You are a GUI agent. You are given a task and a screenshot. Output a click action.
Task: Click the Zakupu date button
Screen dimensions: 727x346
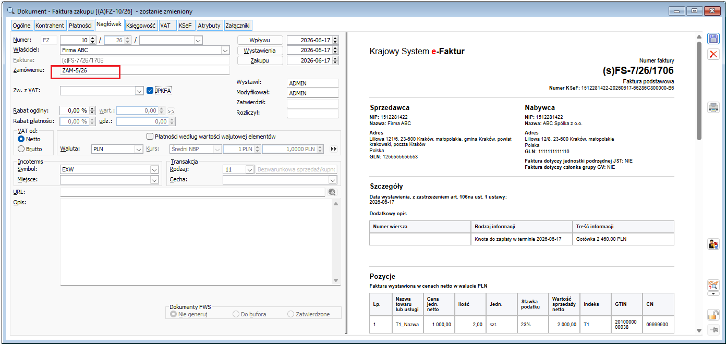[x=260, y=60]
